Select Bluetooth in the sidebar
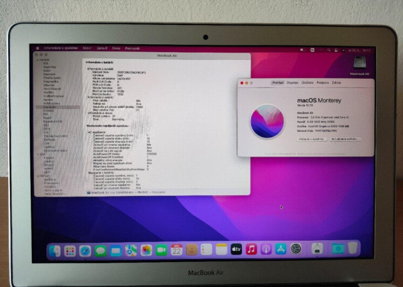 49,74
